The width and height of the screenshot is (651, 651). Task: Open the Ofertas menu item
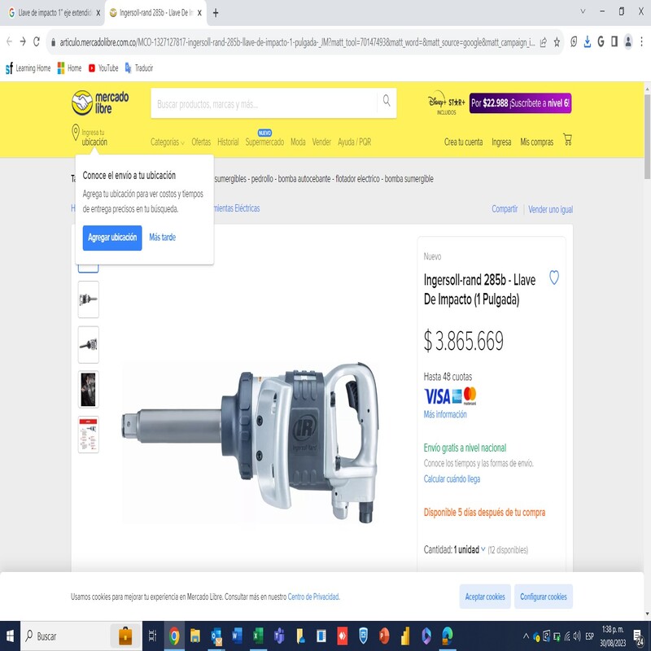[201, 142]
